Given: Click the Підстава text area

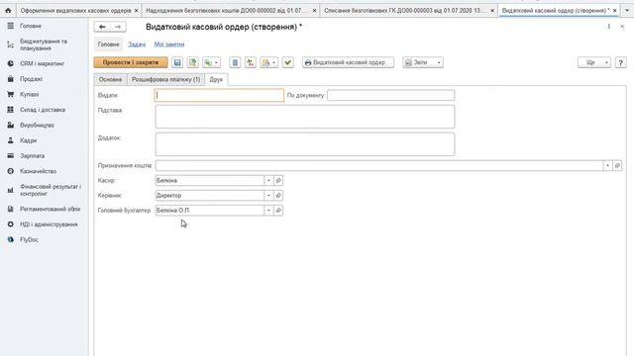Looking at the screenshot, I should tap(305, 117).
